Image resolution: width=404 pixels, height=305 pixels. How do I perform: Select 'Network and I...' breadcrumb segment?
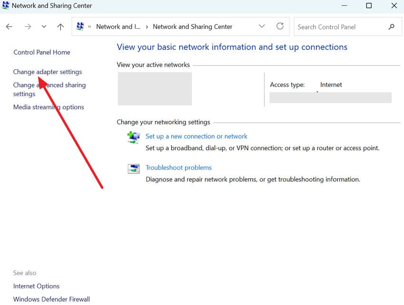(118, 27)
